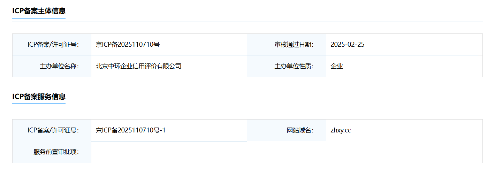Click ICP备案/许可证号 label in 主体信息 table
This screenshot has width=495, height=176.
coord(53,44)
